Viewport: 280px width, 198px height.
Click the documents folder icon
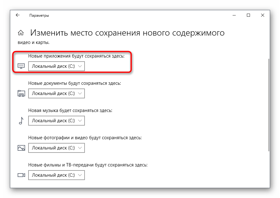[x=21, y=93]
